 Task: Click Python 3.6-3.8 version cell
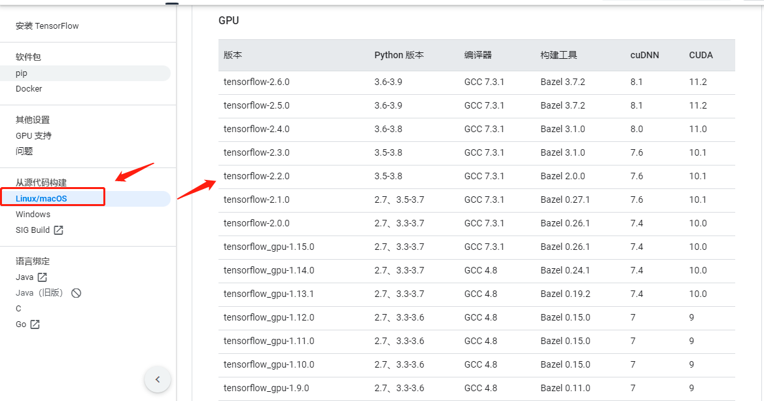coord(389,129)
